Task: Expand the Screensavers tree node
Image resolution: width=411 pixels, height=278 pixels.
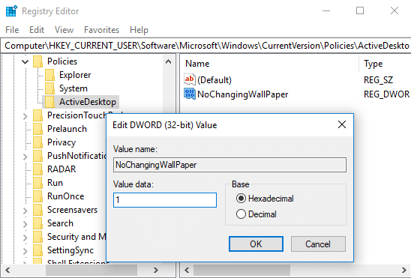Action: click(x=25, y=211)
